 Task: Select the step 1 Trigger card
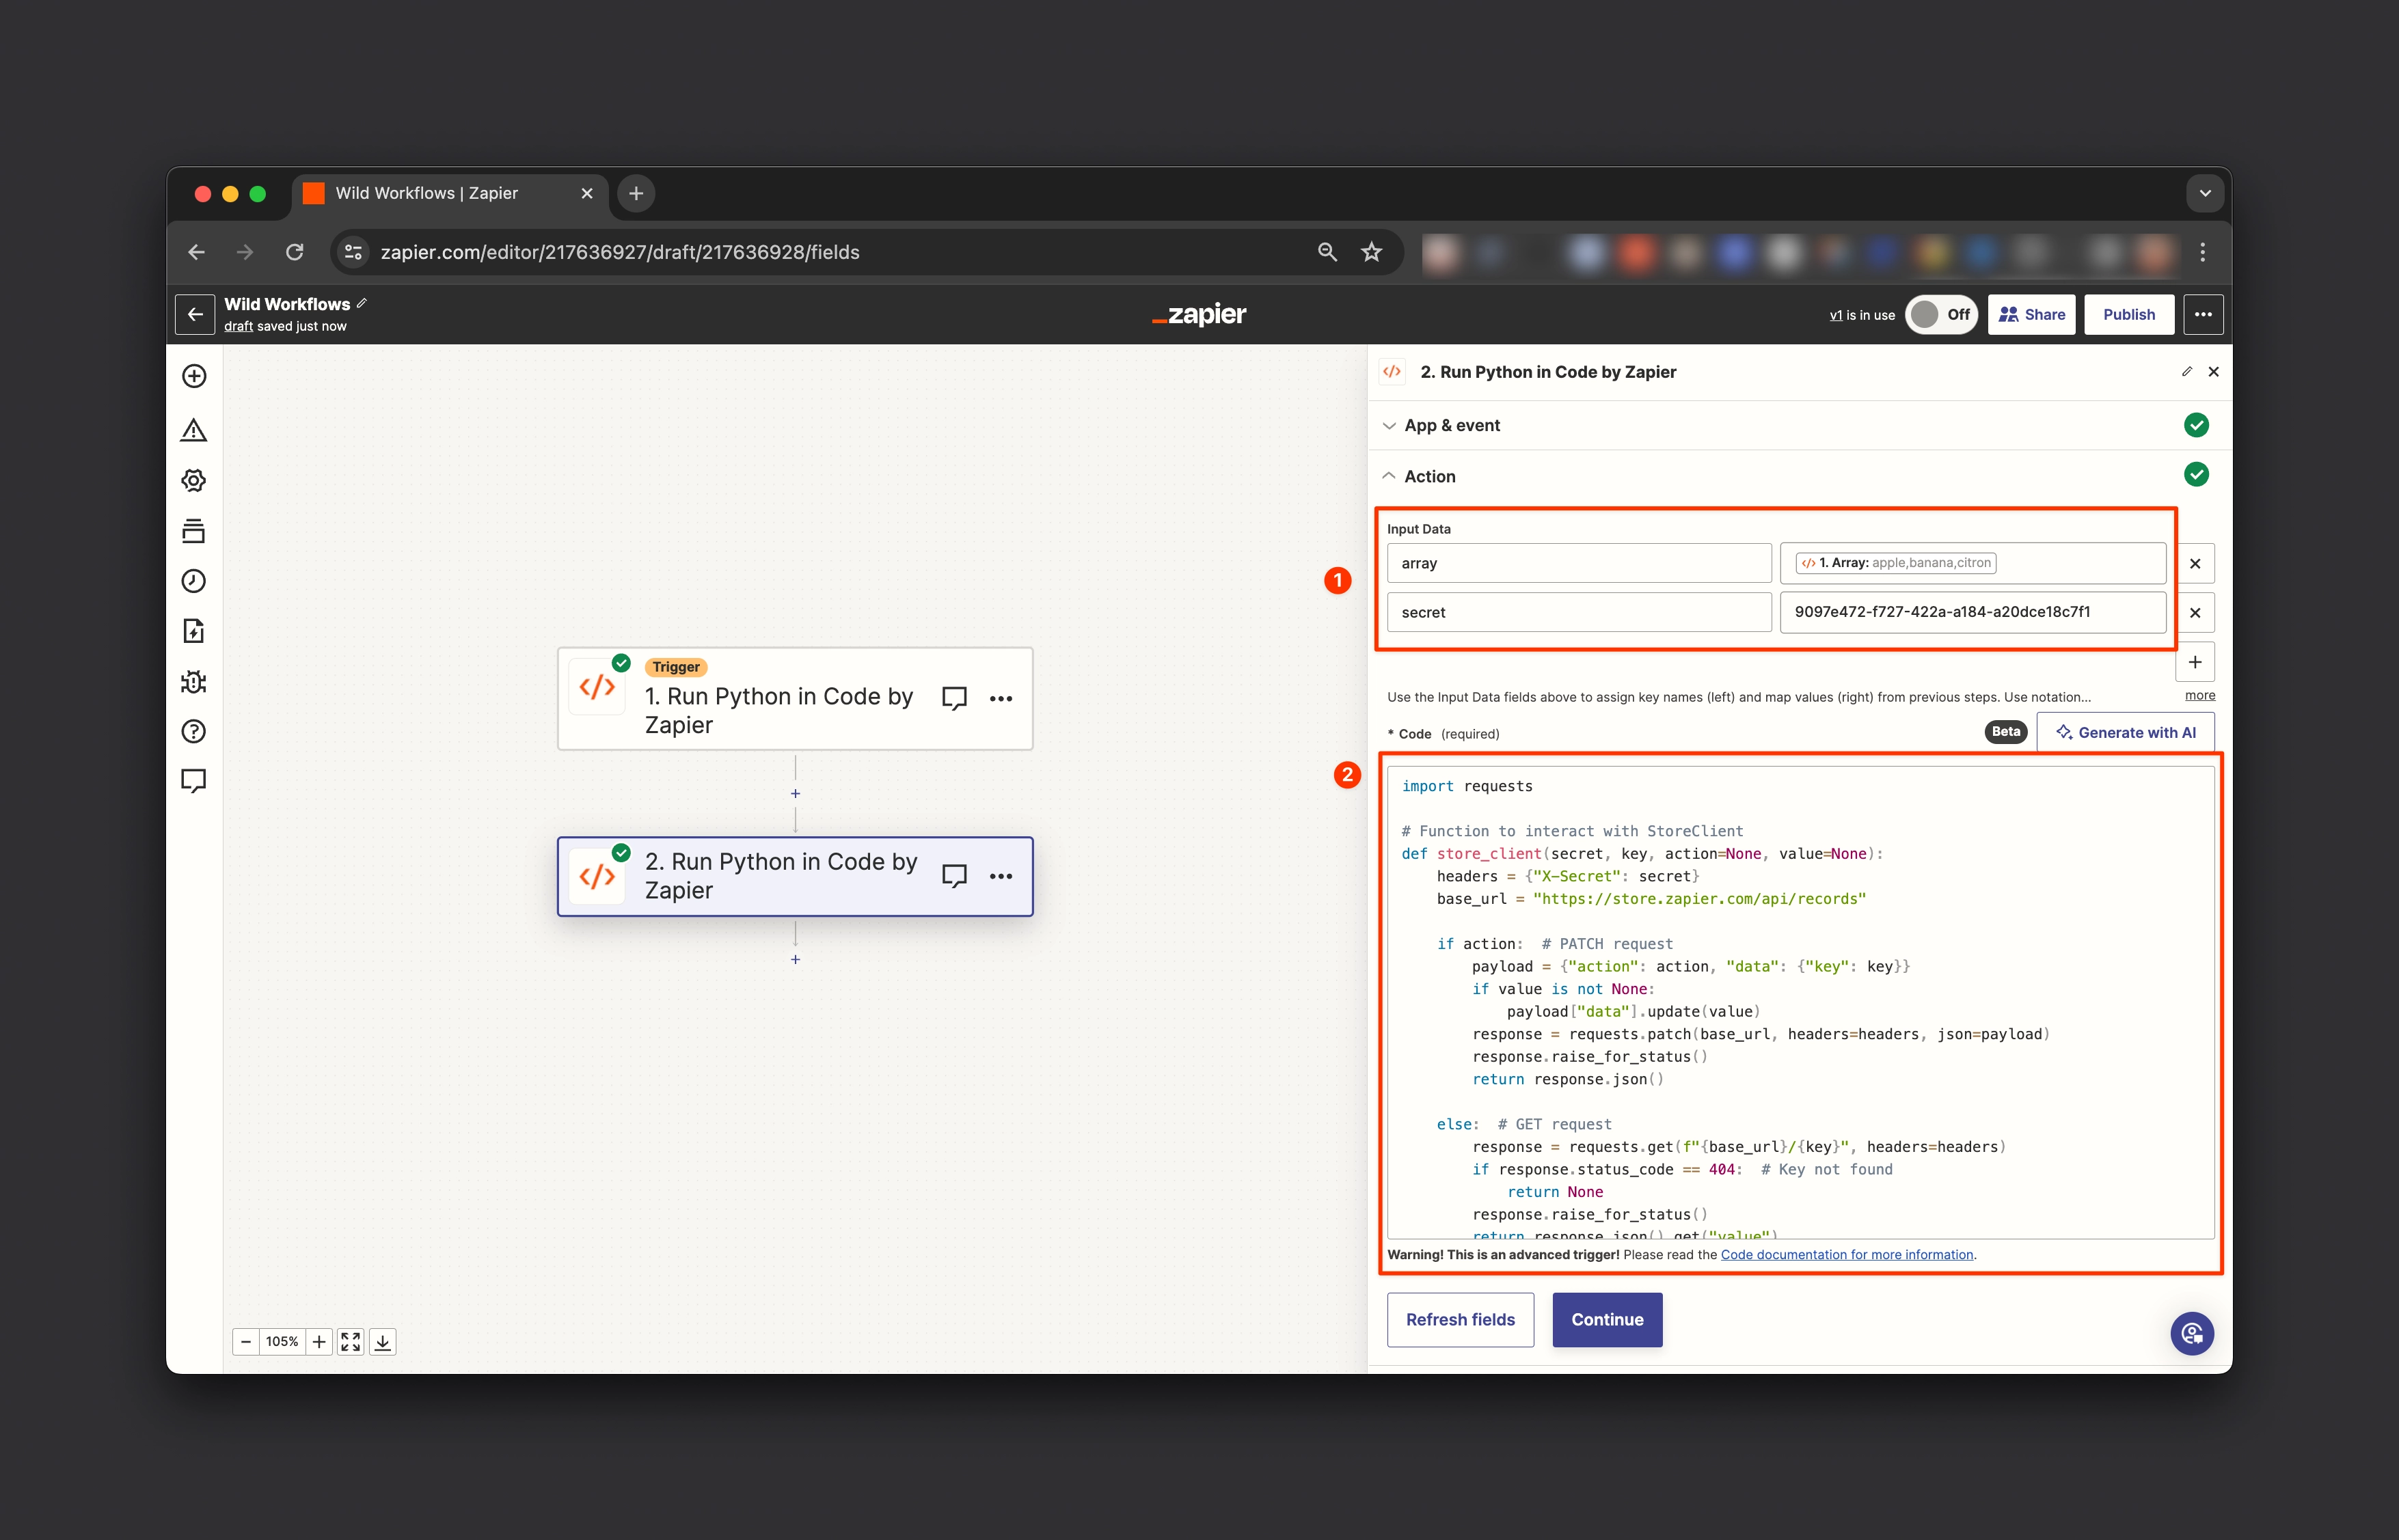point(796,699)
